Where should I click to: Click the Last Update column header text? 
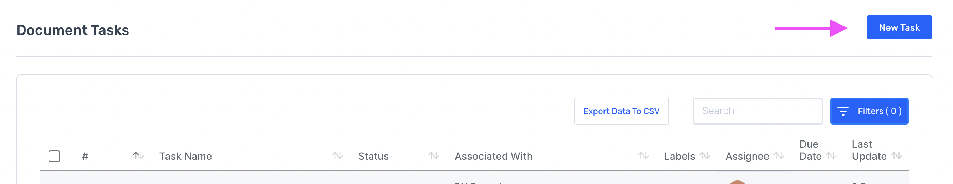coord(869,150)
